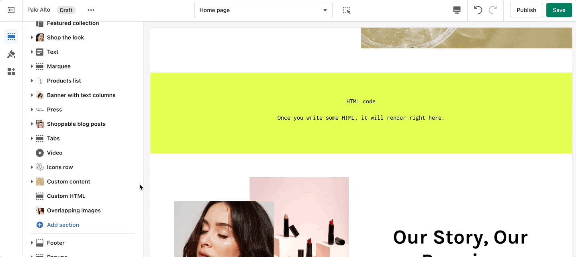Screen dimensions: 576x257
Task: Click the exit editor icon
Action: click(11, 10)
